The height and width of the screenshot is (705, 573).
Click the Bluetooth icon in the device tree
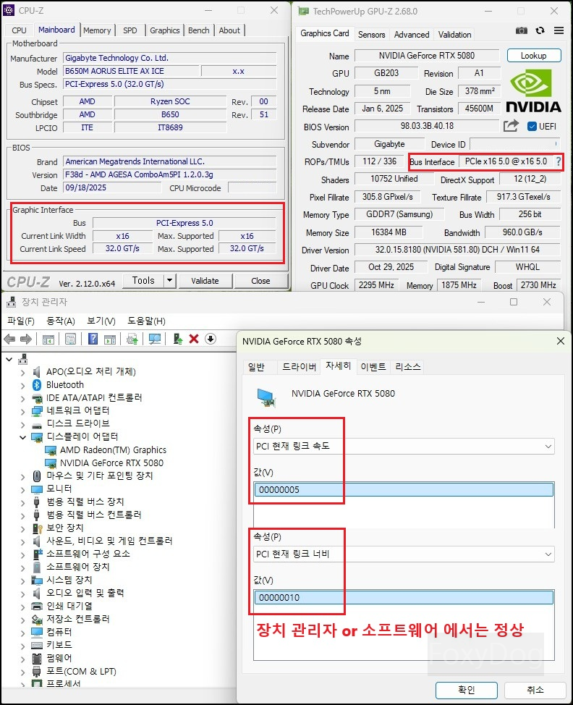tap(37, 385)
